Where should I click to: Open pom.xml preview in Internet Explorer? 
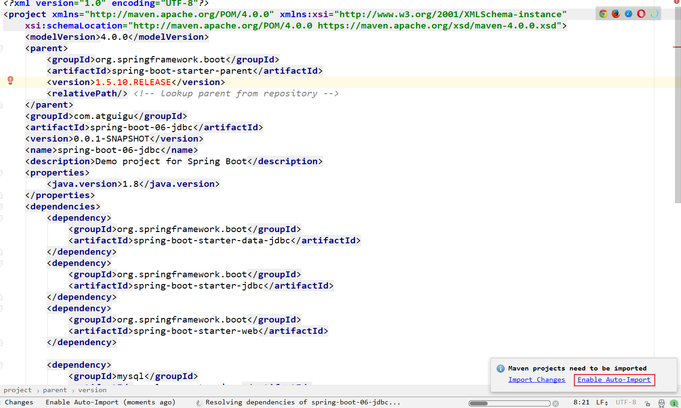(x=654, y=14)
